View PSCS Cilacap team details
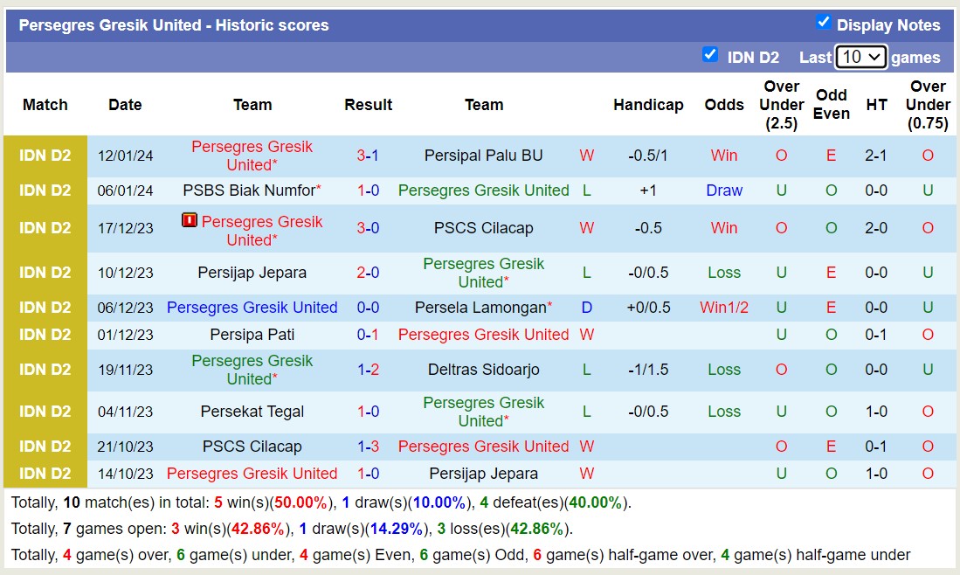 pyautogui.click(x=484, y=228)
